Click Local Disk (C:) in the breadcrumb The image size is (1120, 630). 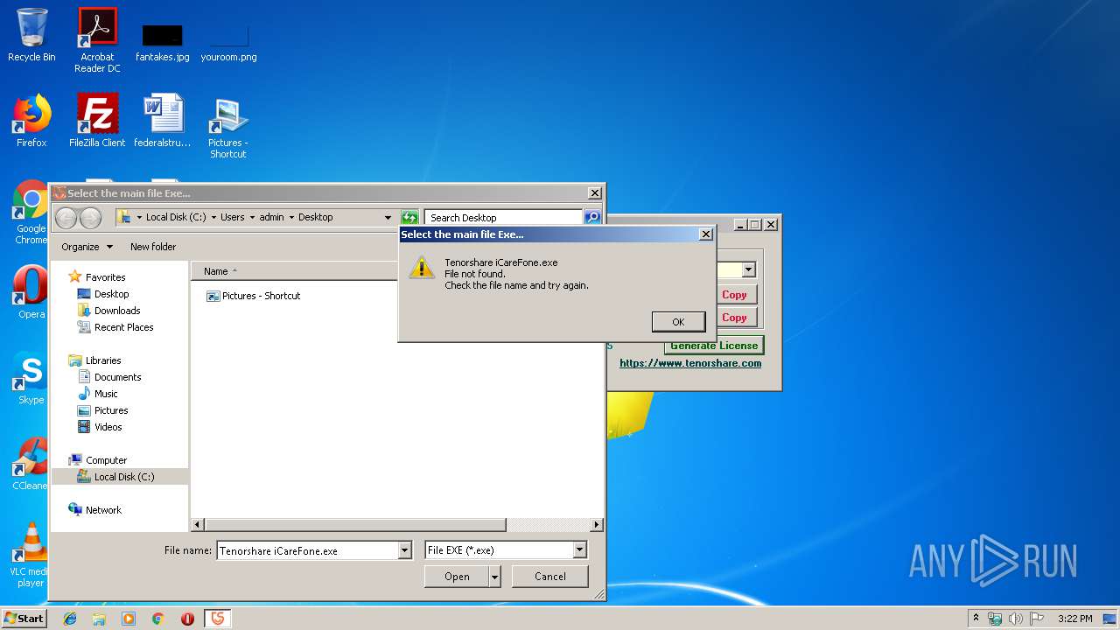pyautogui.click(x=176, y=217)
